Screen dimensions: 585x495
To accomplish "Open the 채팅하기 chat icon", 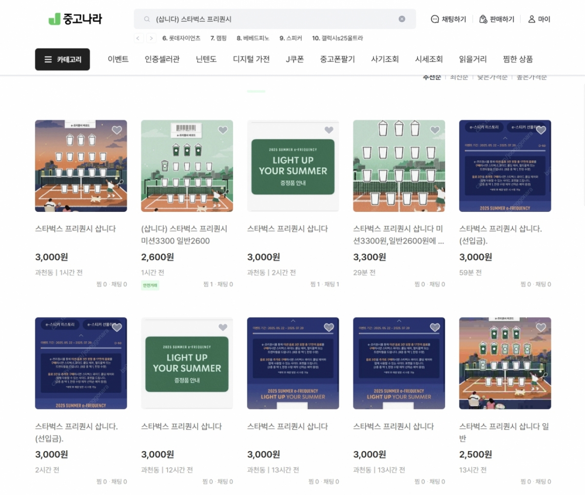I will coord(435,19).
